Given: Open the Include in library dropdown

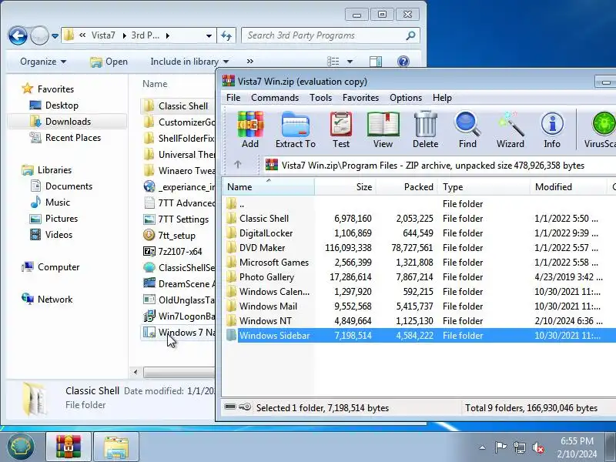Looking at the screenshot, I should click(189, 62).
